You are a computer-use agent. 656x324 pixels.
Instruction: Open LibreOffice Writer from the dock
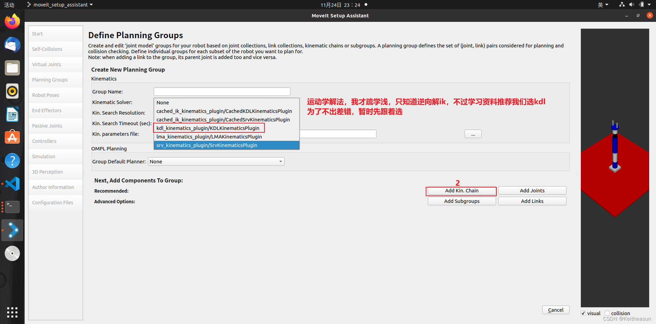(12, 114)
